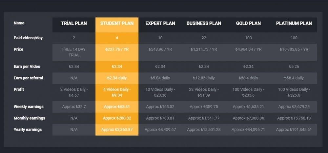This screenshot has width=328, height=153.
Task: Click Gold Plan earn per referral value
Action: click(x=248, y=78)
